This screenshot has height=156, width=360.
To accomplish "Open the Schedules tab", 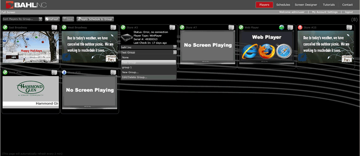I will click(283, 5).
